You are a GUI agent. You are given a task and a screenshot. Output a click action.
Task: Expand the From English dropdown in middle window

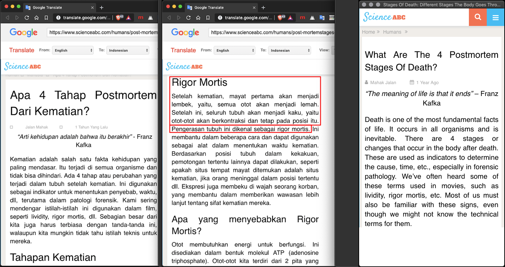(x=234, y=50)
